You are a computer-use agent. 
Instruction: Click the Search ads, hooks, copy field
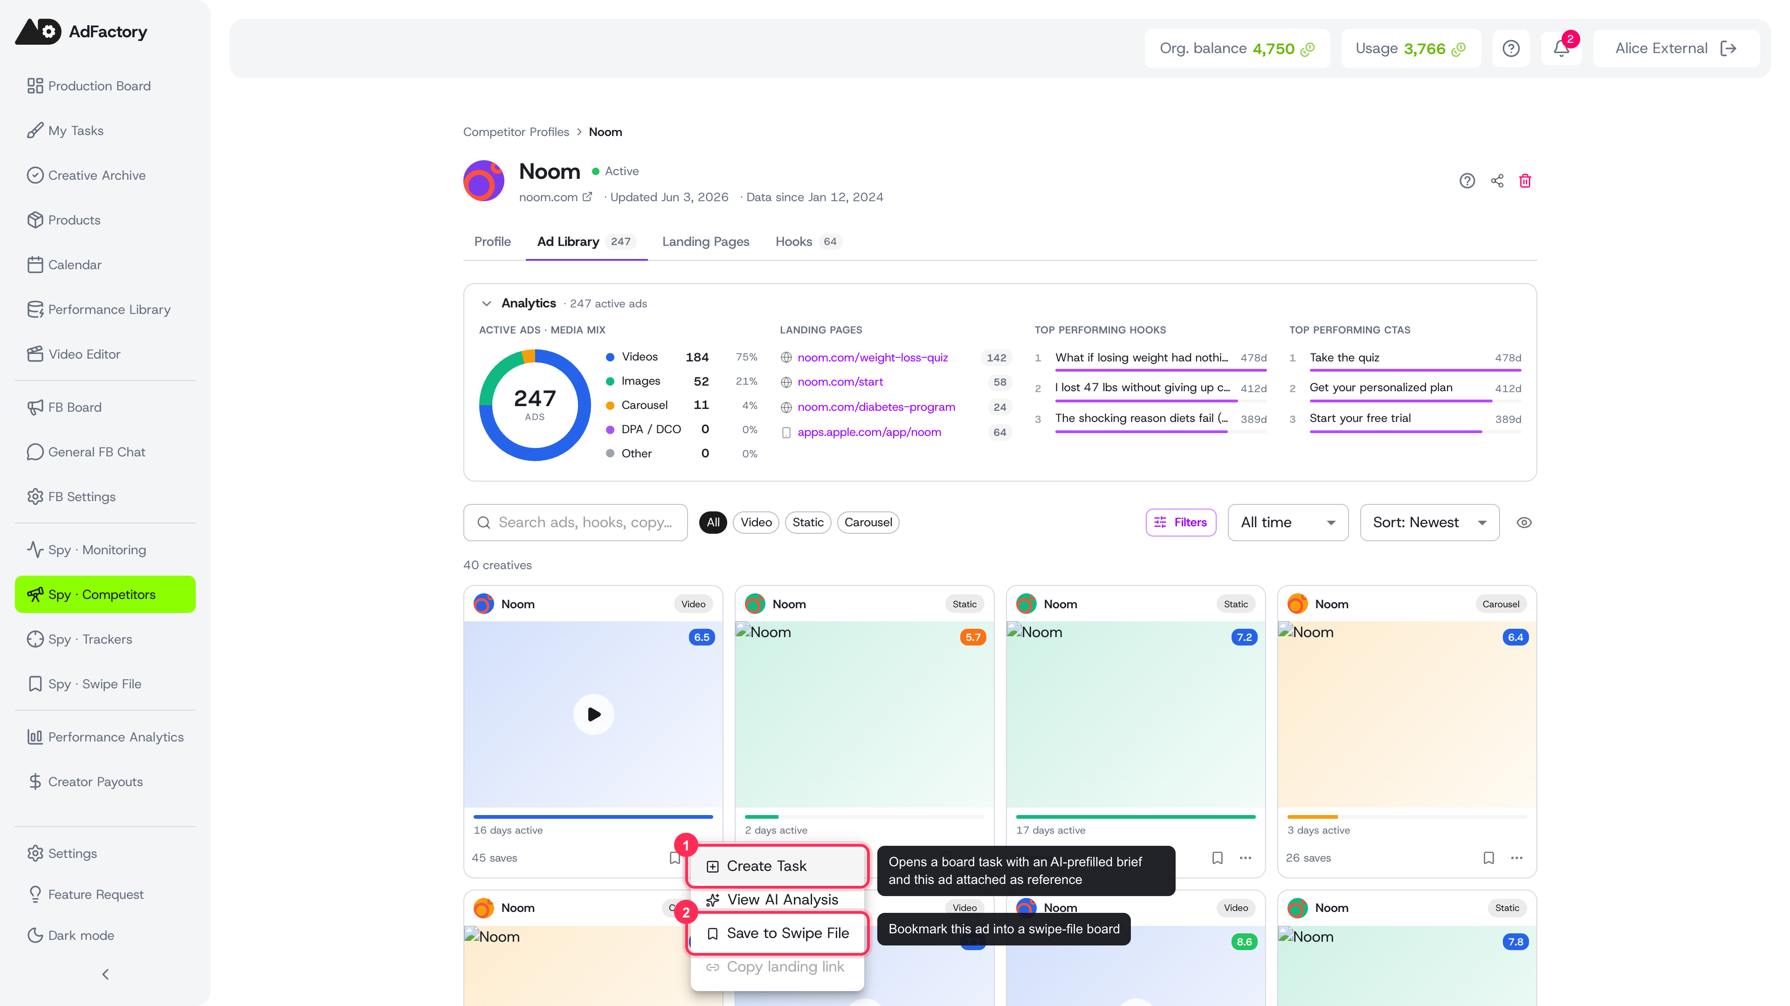point(575,523)
